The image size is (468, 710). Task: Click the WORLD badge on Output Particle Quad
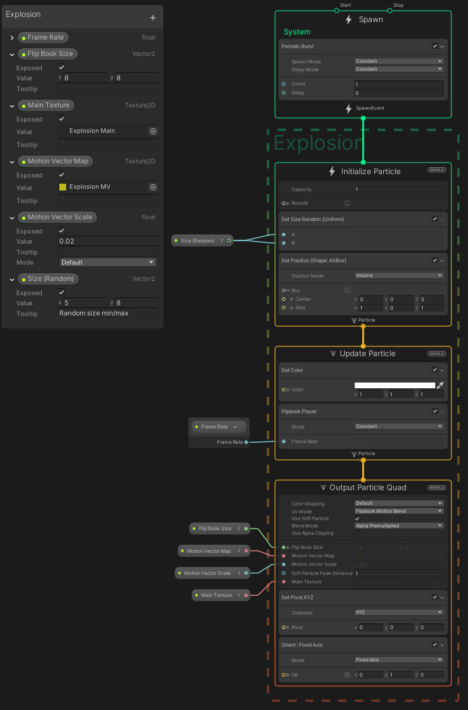[436, 487]
